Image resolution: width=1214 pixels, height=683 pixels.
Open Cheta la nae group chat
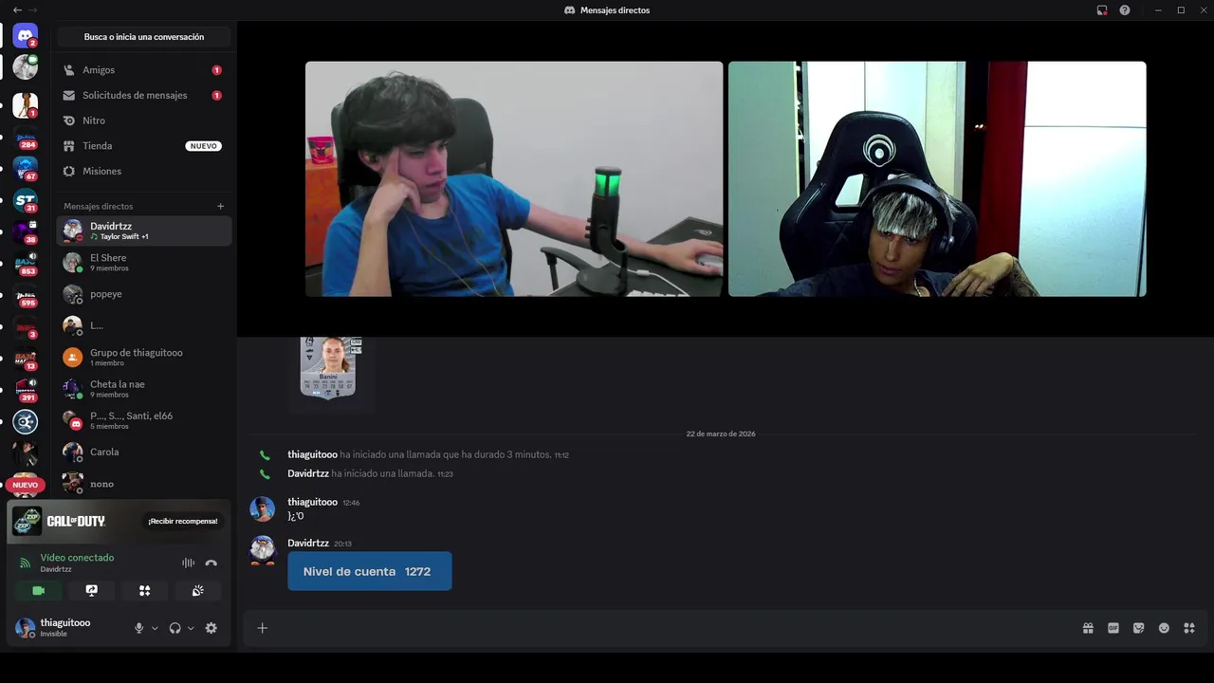coord(144,389)
